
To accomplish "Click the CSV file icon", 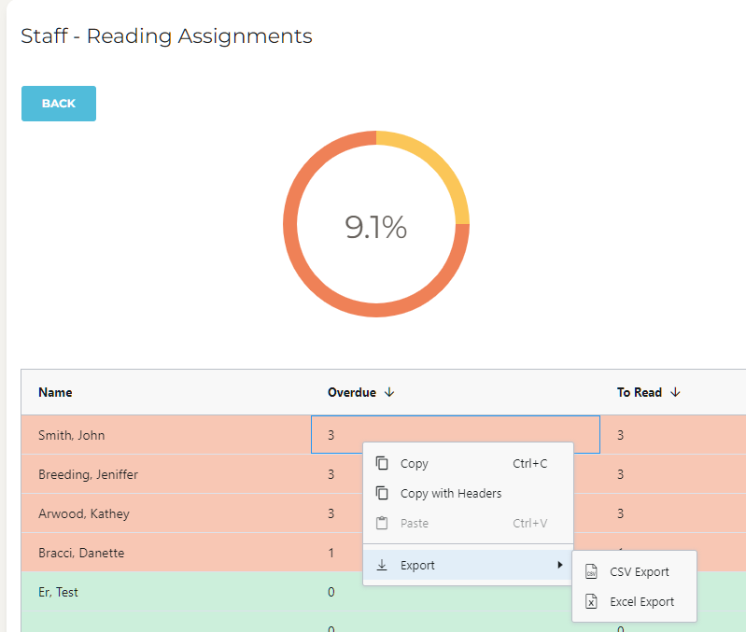I will [591, 572].
